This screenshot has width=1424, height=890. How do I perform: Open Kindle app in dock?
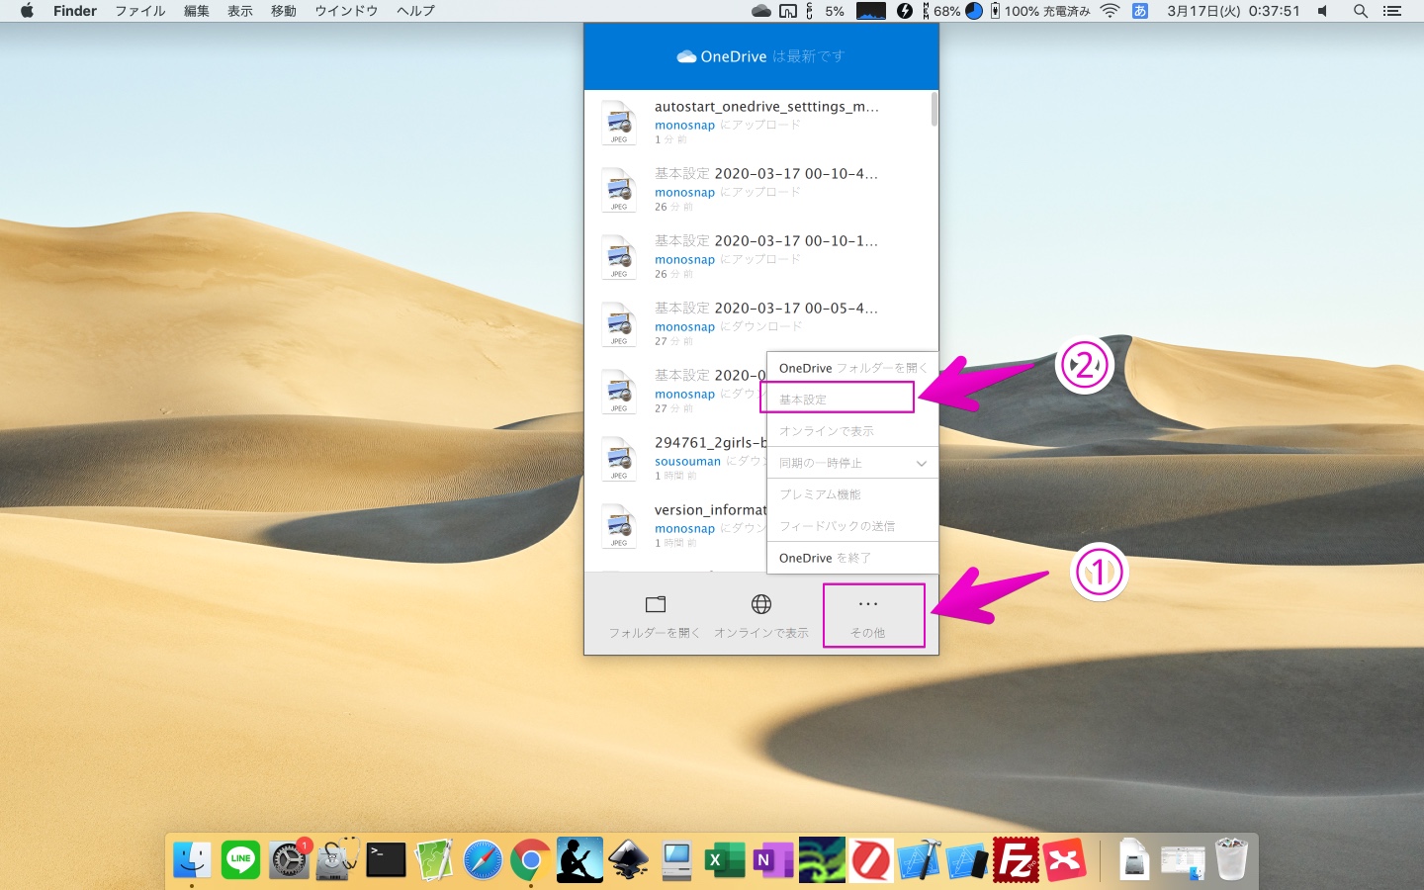coord(579,859)
